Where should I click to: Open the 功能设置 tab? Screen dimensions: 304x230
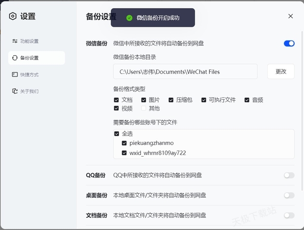(36, 41)
